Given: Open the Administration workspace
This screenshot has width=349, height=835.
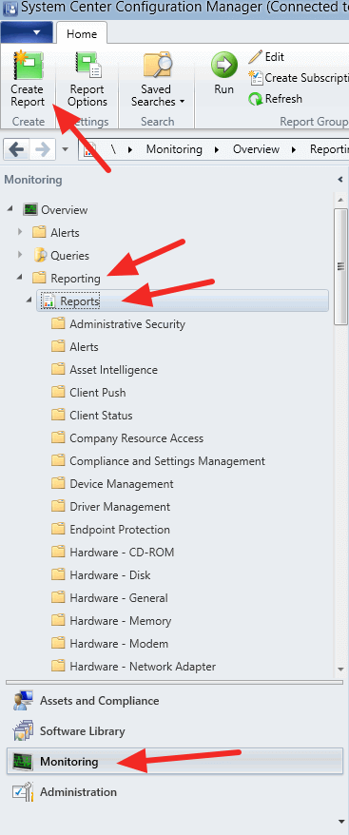Looking at the screenshot, I should 78,792.
